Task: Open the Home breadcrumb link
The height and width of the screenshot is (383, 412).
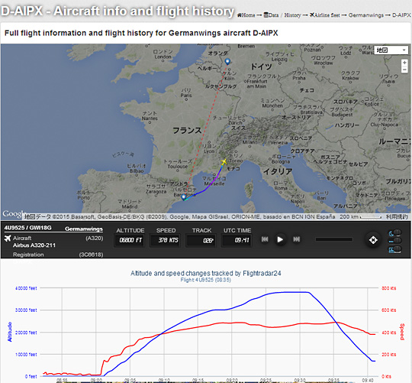Action: click(x=246, y=15)
